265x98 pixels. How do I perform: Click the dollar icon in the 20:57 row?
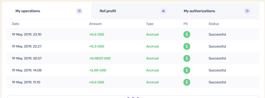tap(187, 58)
